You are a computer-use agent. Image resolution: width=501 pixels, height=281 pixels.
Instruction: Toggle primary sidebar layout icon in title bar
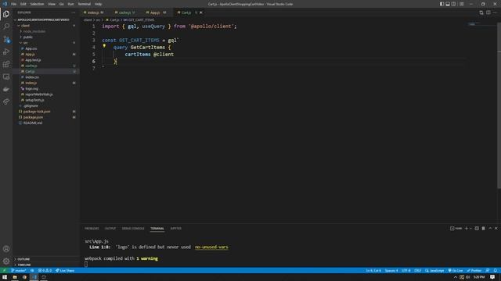point(442,4)
